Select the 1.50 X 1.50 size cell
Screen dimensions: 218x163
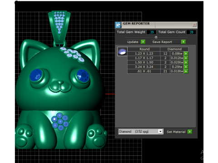tap(144, 62)
